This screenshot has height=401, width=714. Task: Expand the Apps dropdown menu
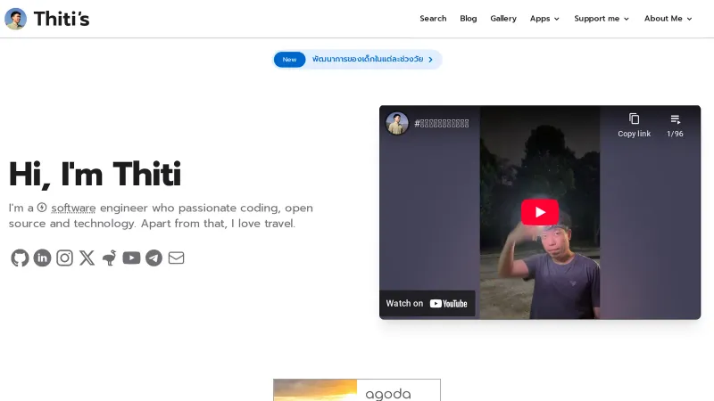point(544,19)
